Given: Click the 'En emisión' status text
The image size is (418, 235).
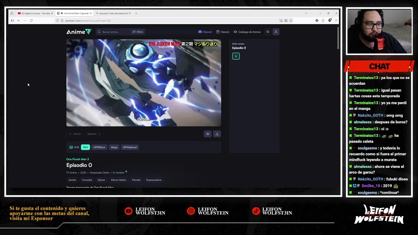Looking at the screenshot, I should tap(119, 173).
